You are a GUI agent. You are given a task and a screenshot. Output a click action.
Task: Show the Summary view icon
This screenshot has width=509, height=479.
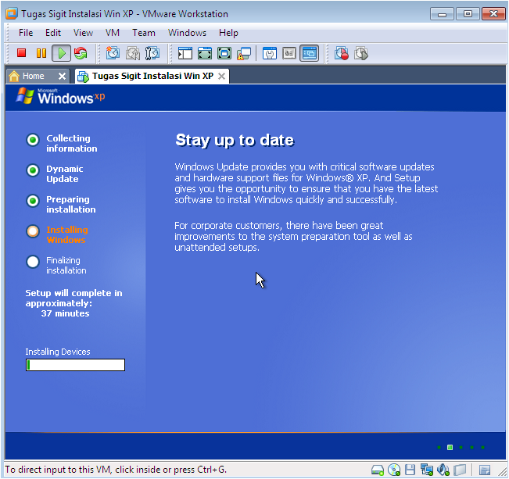coord(270,53)
